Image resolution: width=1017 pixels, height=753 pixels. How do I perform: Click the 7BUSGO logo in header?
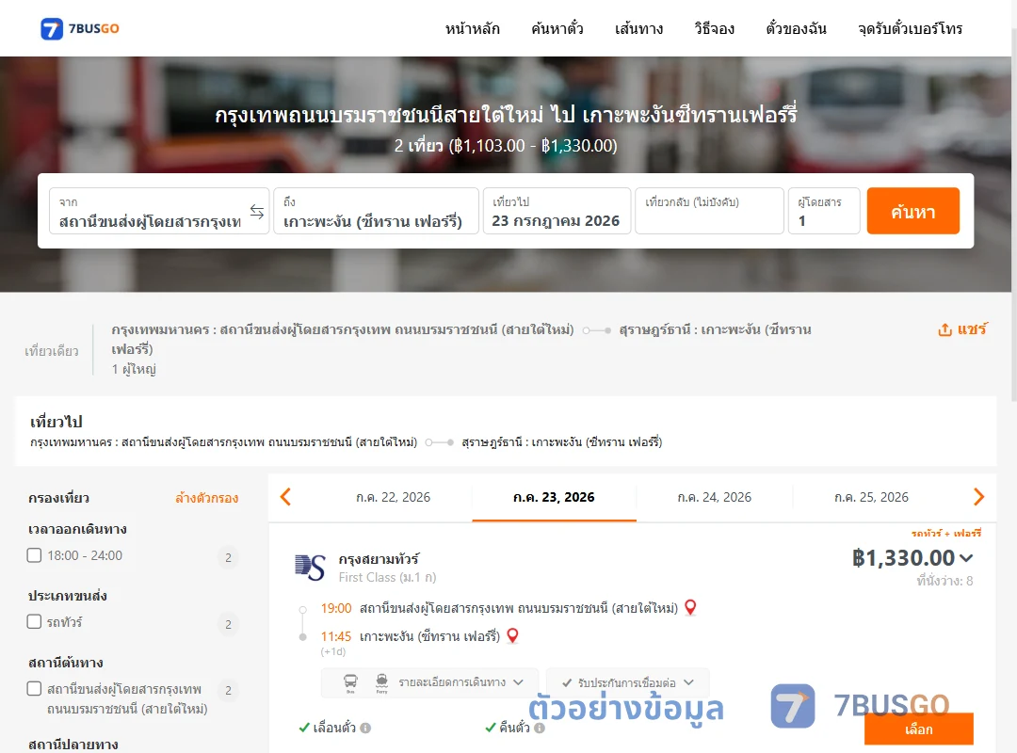[x=80, y=28]
